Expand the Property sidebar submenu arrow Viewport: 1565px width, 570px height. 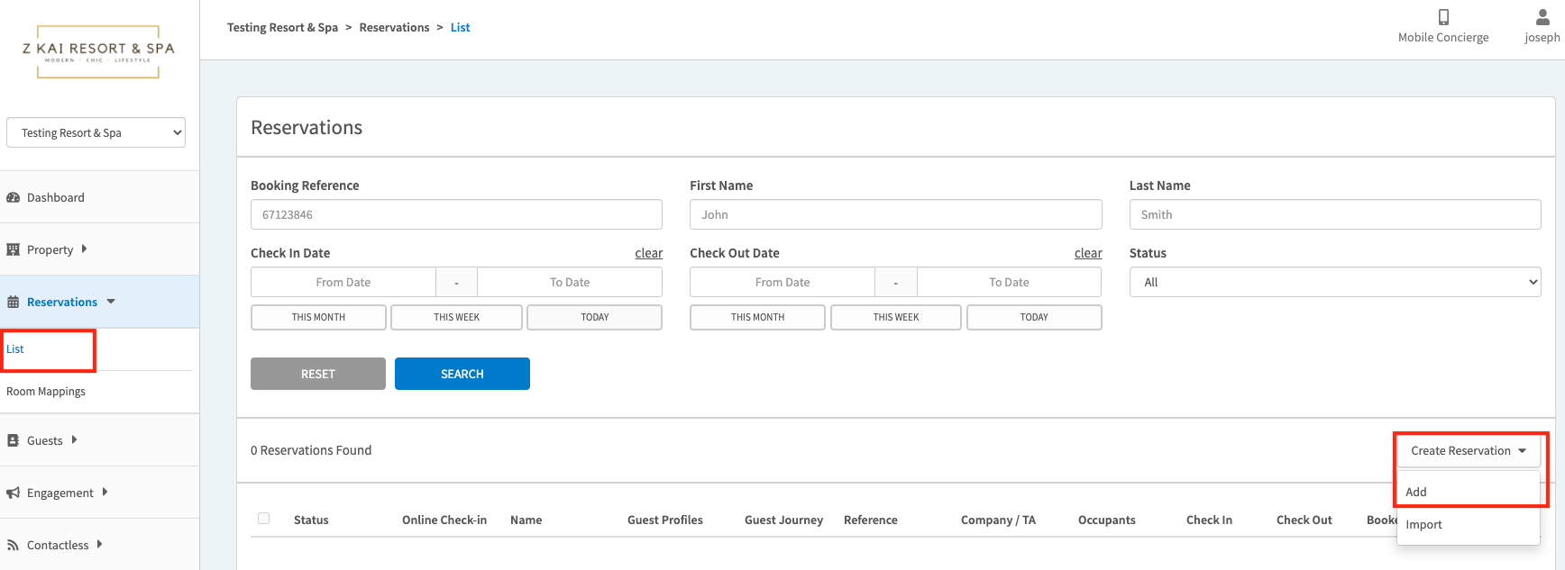(84, 249)
